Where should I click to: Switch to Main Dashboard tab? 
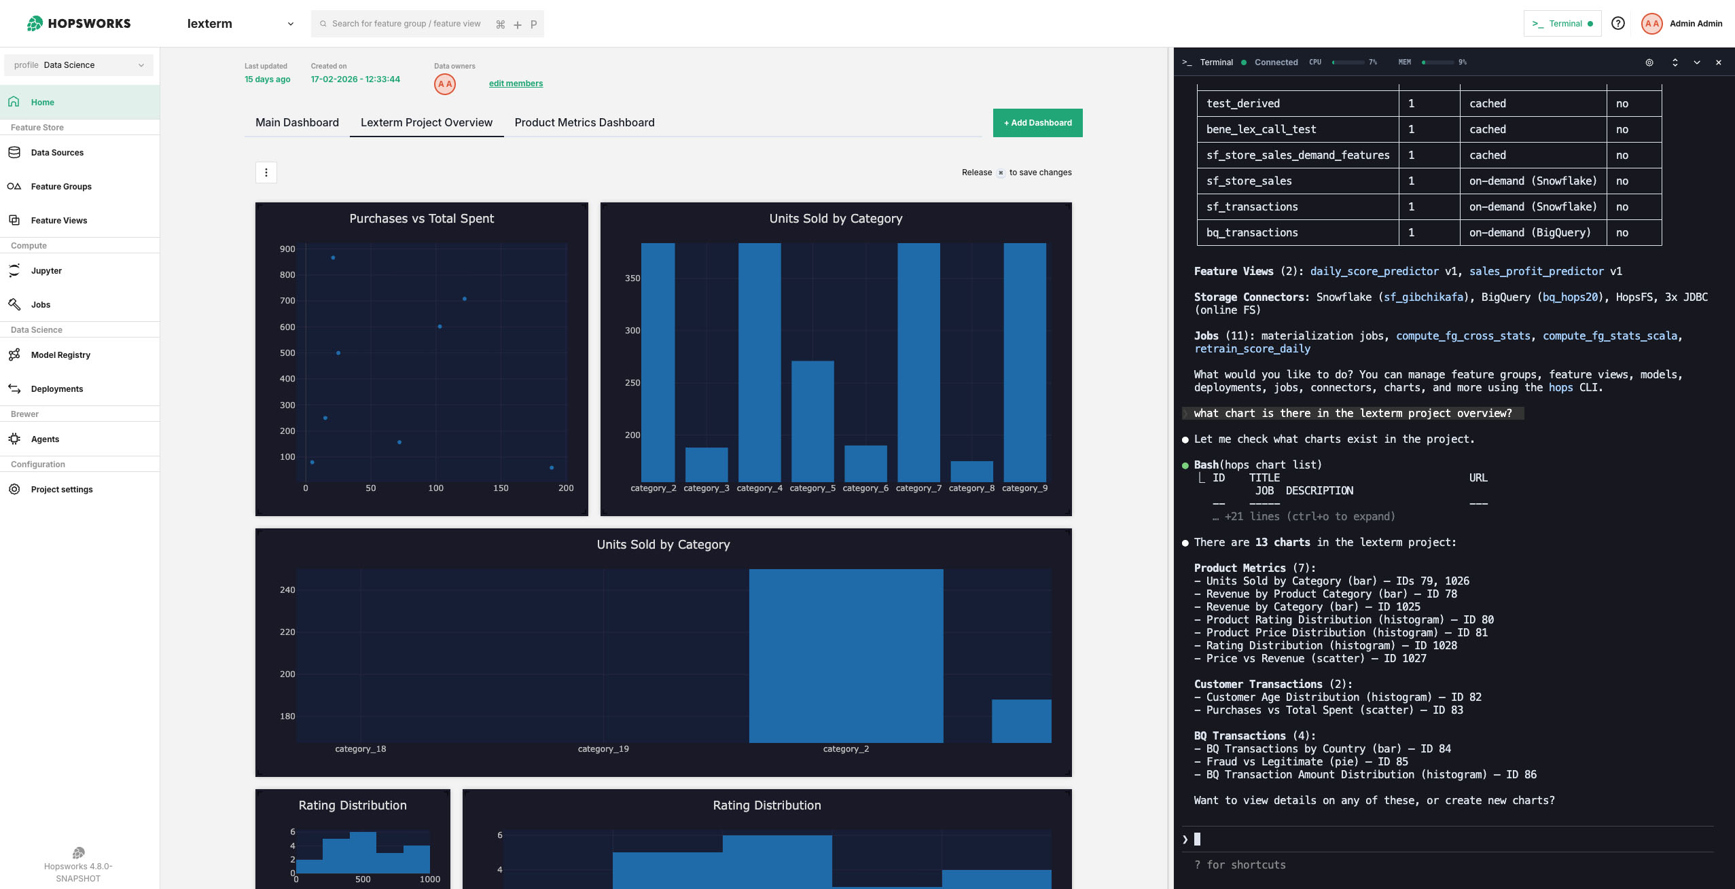[297, 122]
